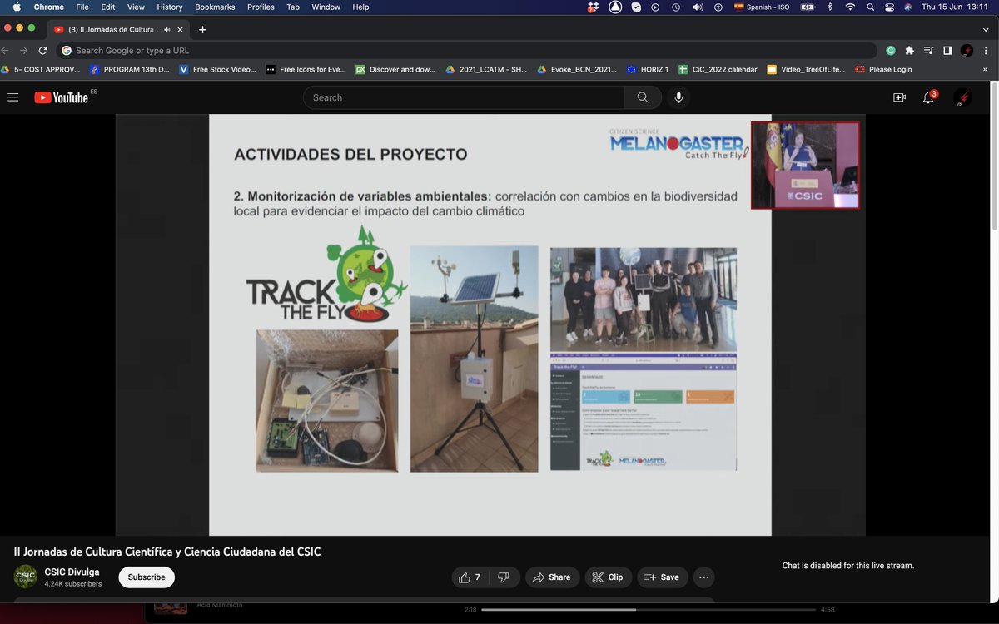Open the macOS Control Center
This screenshot has height=624, width=999.
889,7
